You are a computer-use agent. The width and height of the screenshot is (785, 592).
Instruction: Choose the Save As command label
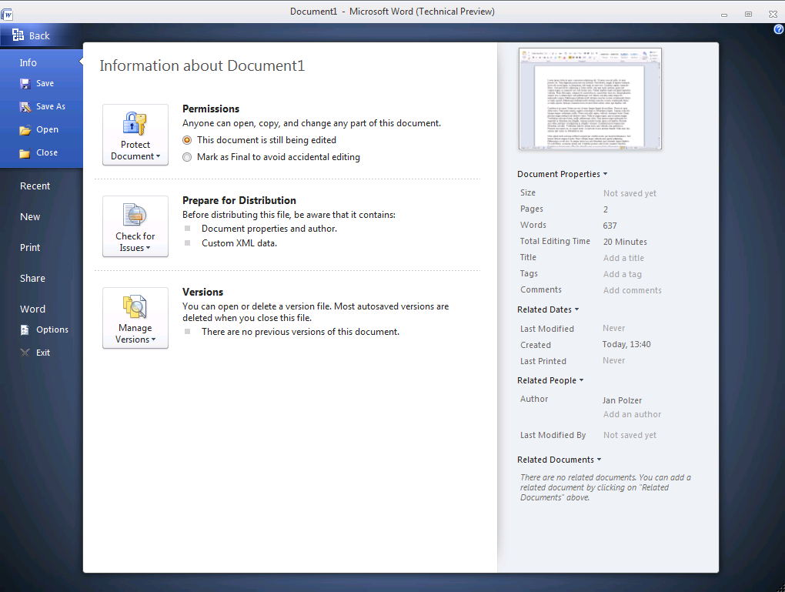(x=51, y=107)
